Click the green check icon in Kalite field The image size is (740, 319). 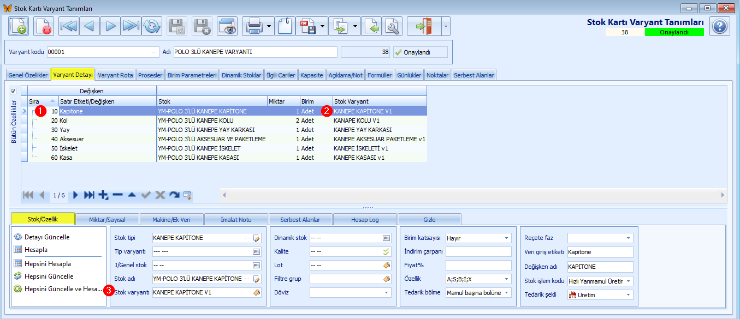click(x=386, y=251)
